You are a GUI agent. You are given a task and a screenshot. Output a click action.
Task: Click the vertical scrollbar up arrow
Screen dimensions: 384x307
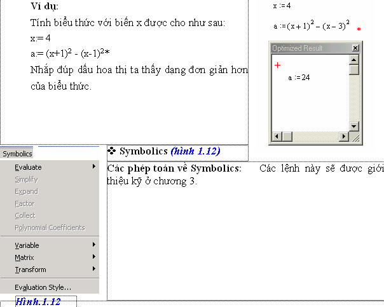coord(354,60)
